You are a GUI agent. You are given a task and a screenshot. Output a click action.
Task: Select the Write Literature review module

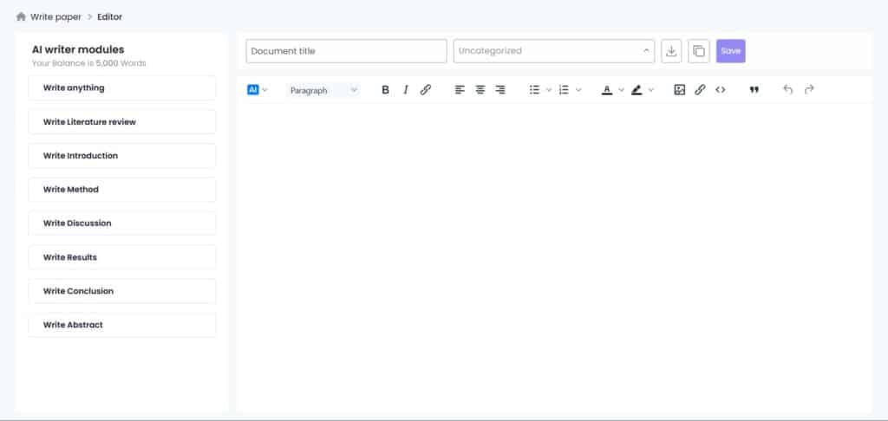pyautogui.click(x=122, y=122)
